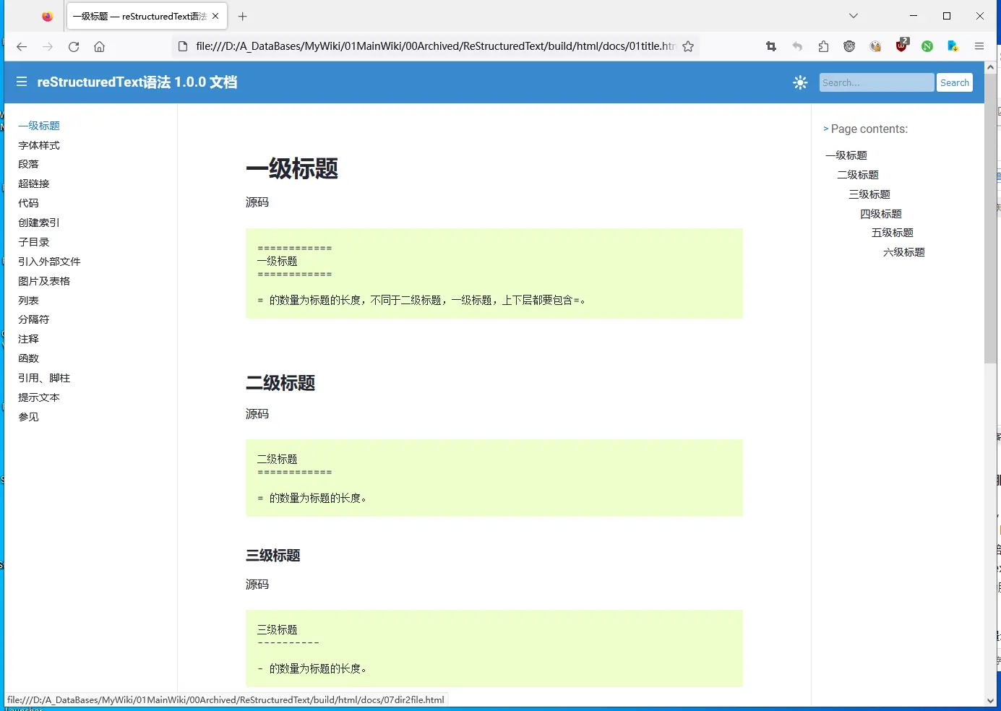
Task: Go to browser home page icon
Action: [100, 46]
